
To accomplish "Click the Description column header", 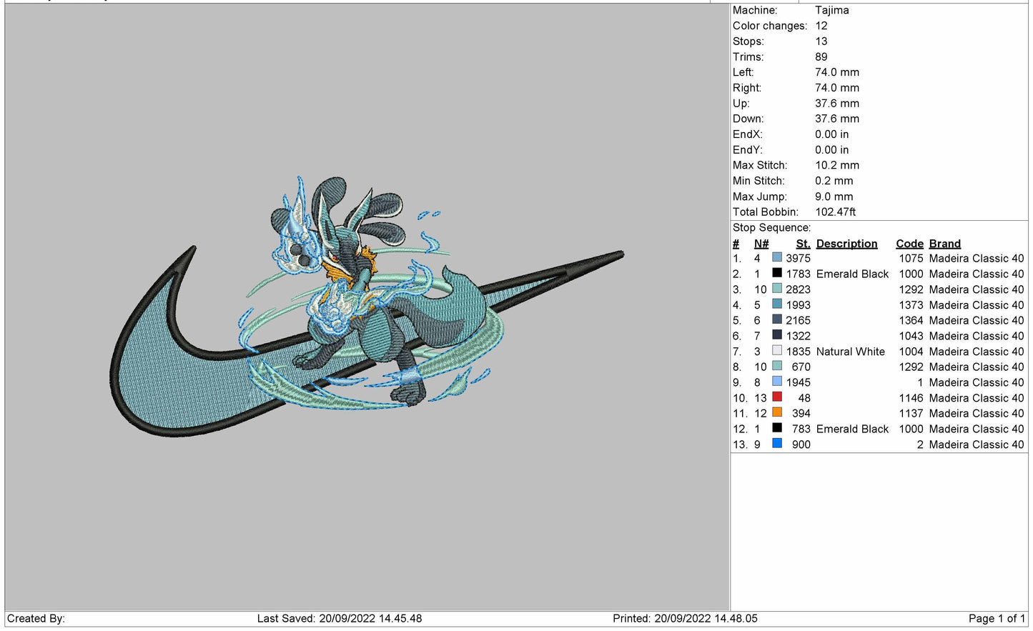I will click(846, 244).
